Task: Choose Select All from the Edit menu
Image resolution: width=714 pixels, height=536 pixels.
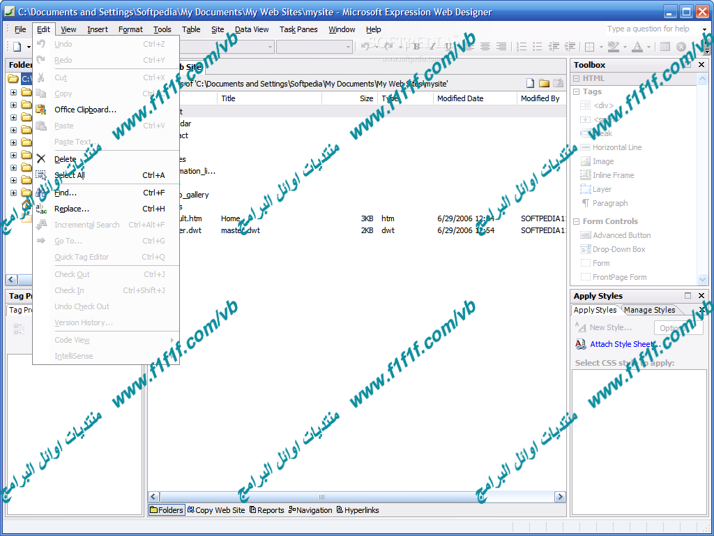Action: click(x=70, y=175)
